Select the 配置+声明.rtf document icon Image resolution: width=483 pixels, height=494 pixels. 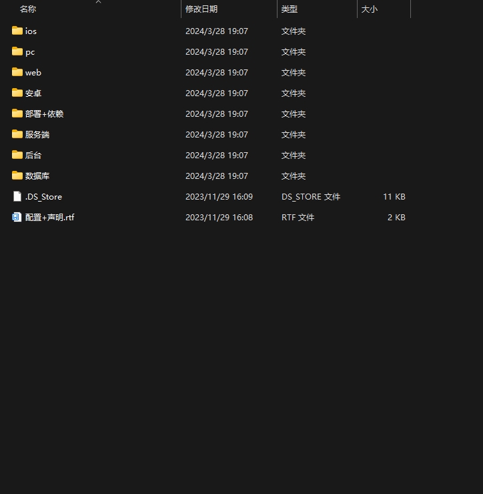pyautogui.click(x=17, y=217)
